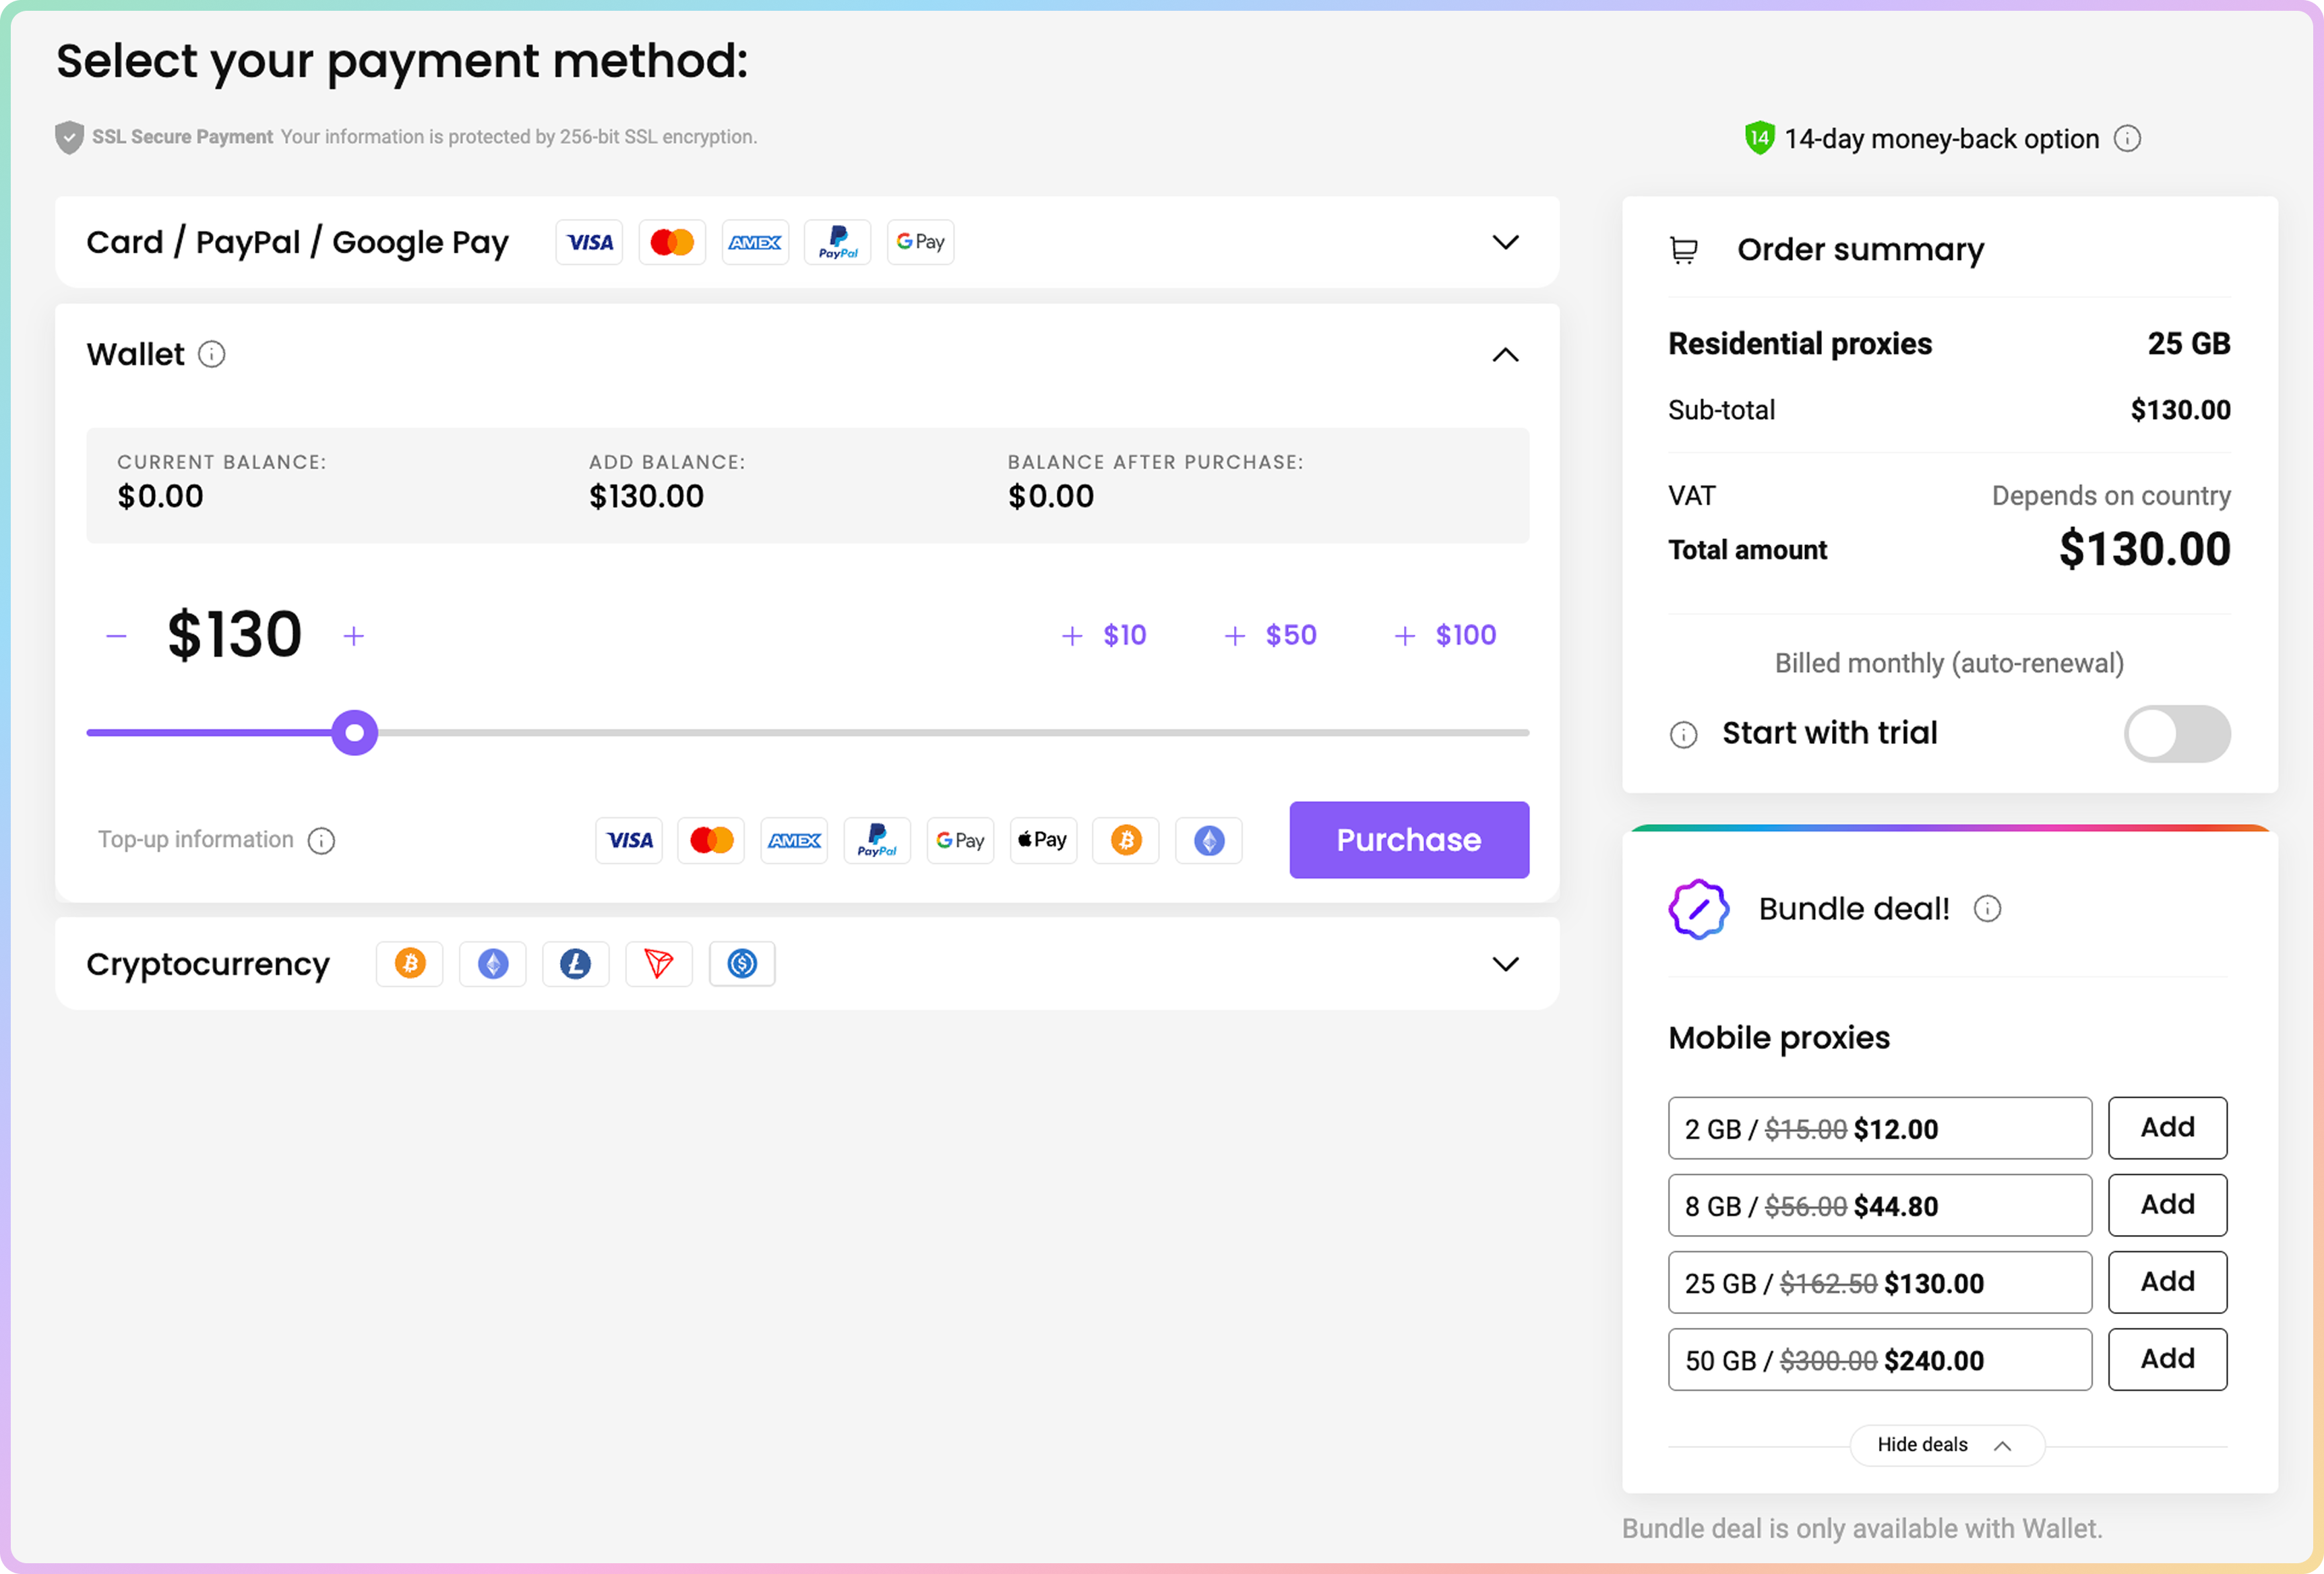Enable the Start with trial toggle
The height and width of the screenshot is (1574, 2324).
pyautogui.click(x=2176, y=734)
